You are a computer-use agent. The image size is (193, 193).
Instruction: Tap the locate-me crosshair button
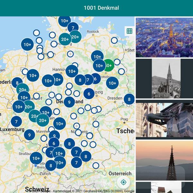tap(124, 182)
